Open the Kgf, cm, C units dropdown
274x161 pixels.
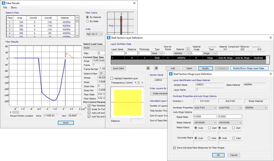coord(94,34)
